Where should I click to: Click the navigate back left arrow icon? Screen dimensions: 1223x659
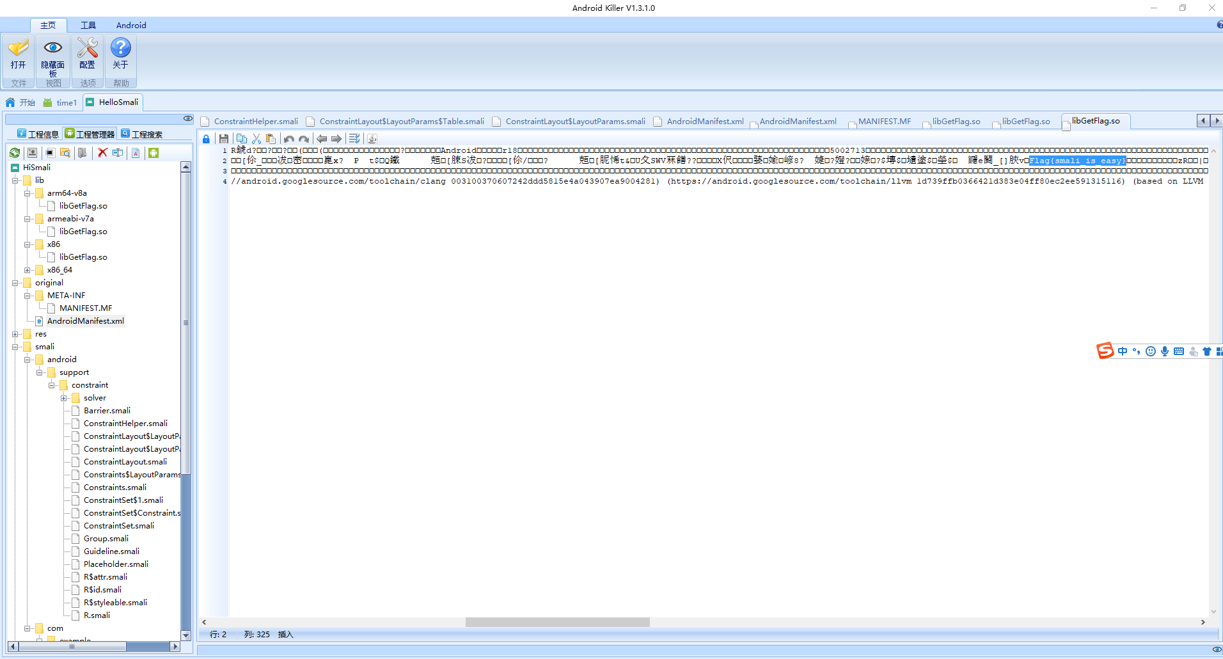point(322,139)
